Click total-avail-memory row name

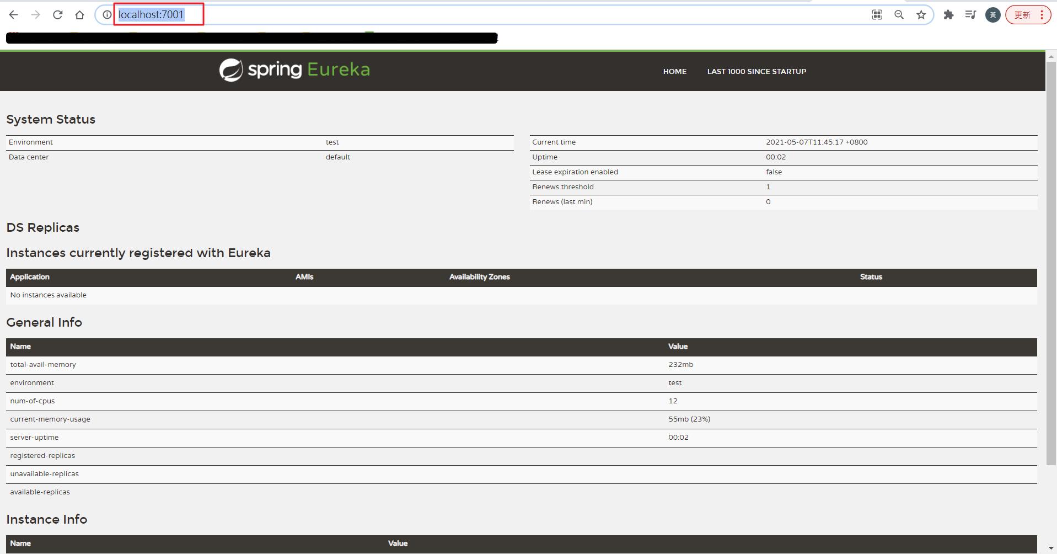pos(43,365)
